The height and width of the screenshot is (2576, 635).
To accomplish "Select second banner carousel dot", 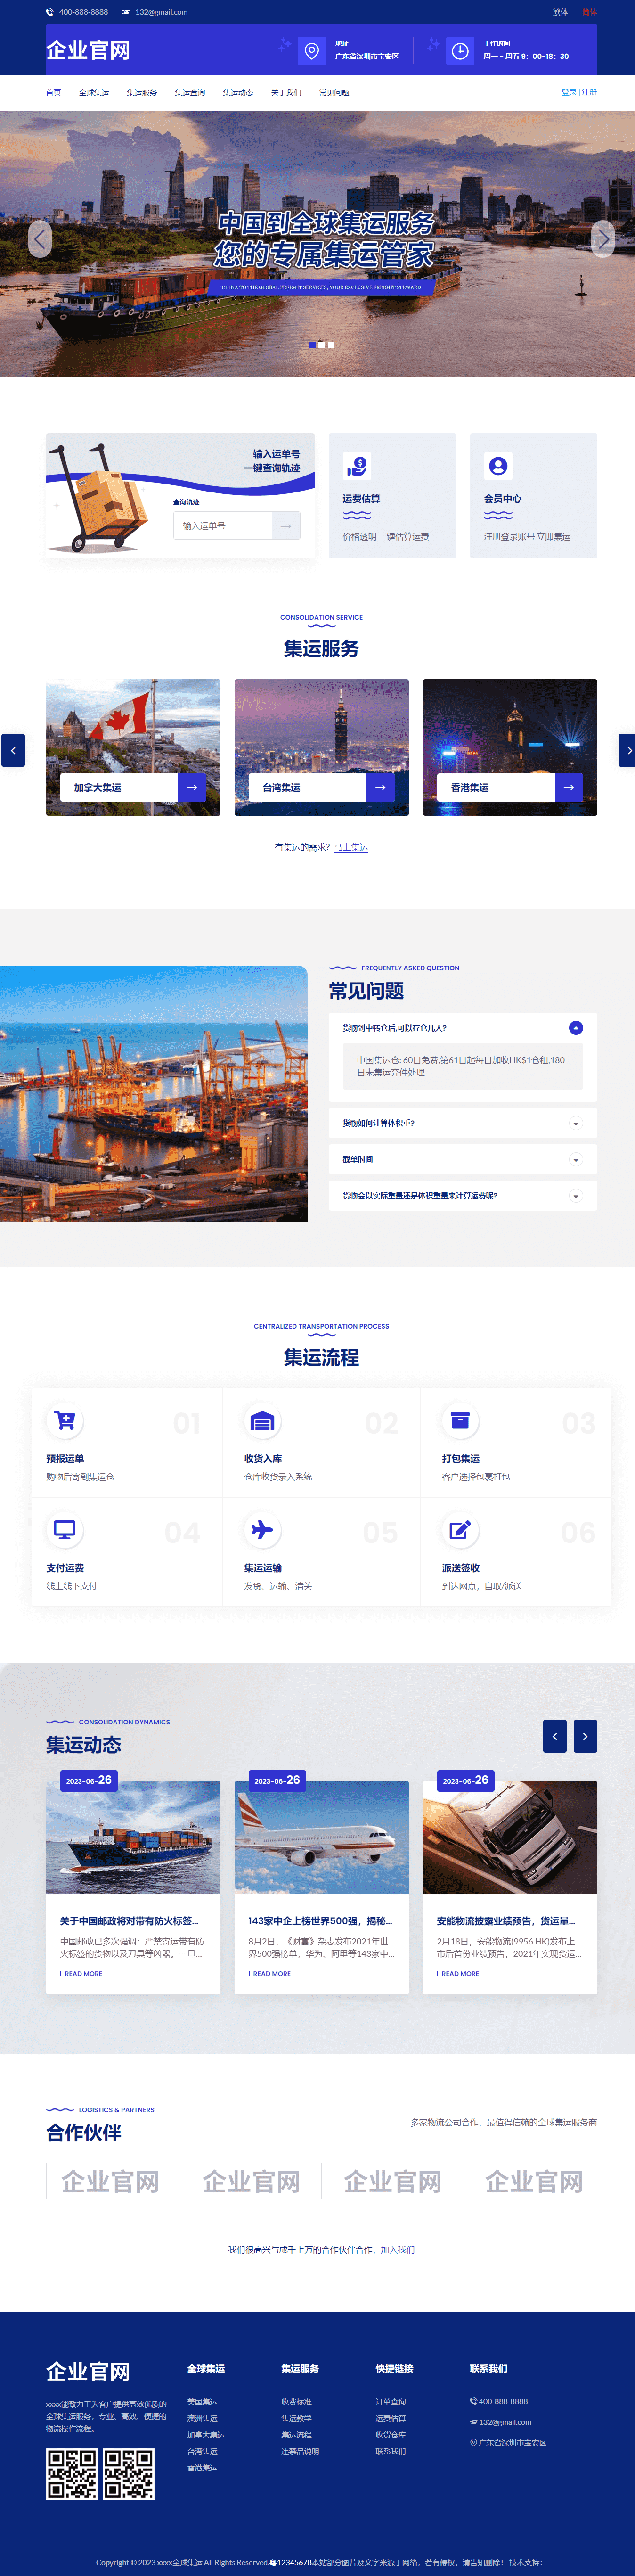I will 322,345.
